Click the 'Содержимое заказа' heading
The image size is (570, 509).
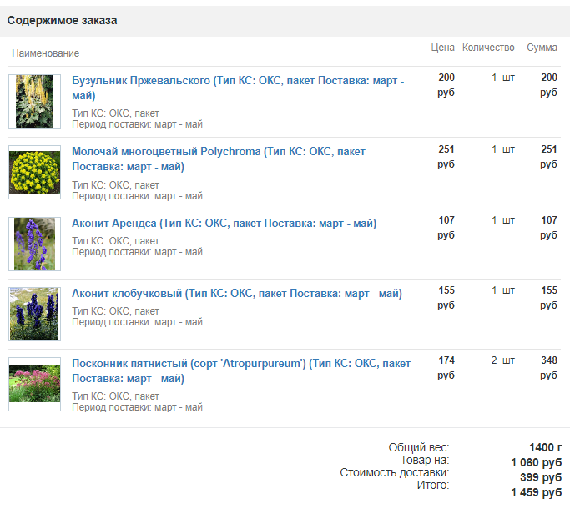(x=62, y=20)
